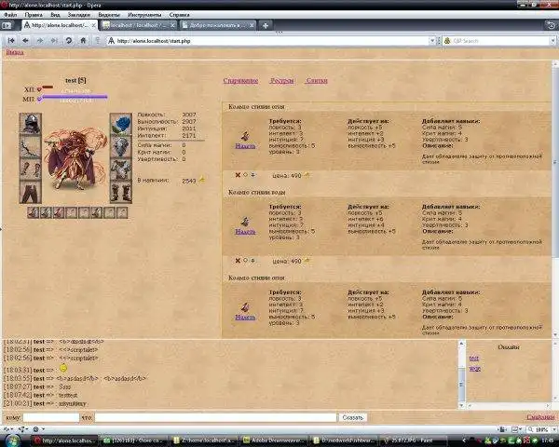Image resolution: width=559 pixels, height=447 pixels.
Task: Click the water ring item image
Action: pos(245,222)
